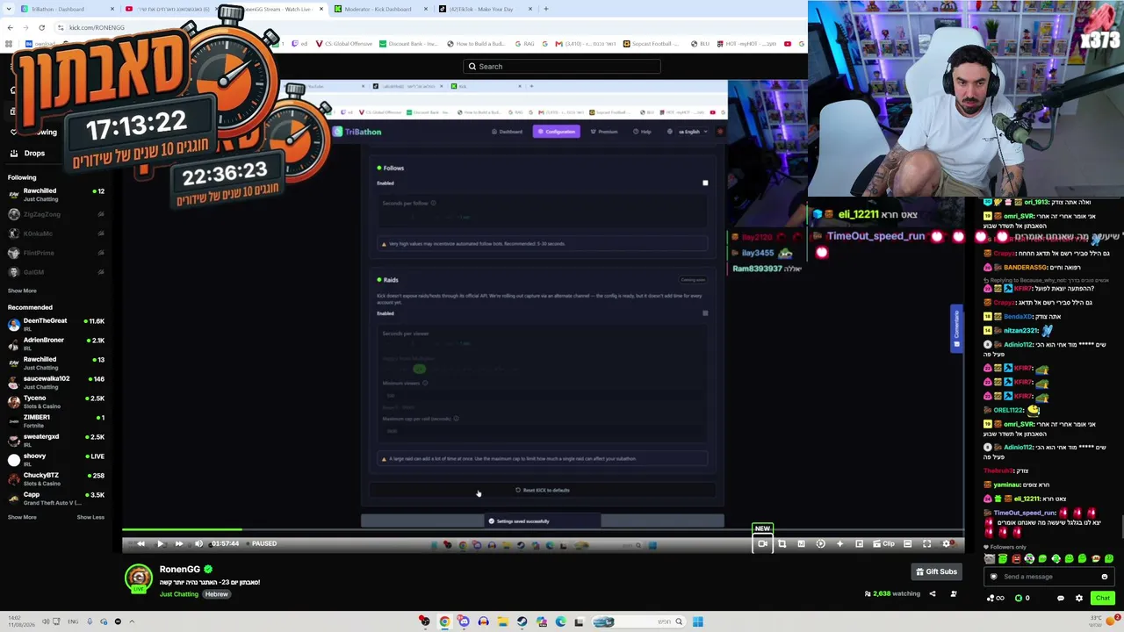The width and height of the screenshot is (1124, 632).
Task: Select the red angry face quick emote
Action: pyautogui.click(x=1016, y=559)
